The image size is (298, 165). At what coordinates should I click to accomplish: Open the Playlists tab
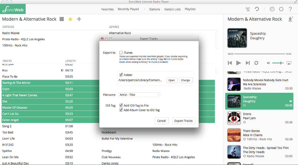[190, 9]
